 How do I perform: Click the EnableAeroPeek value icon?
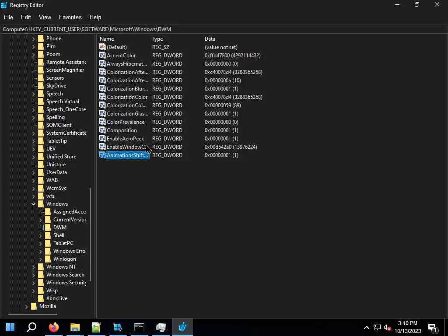102,138
